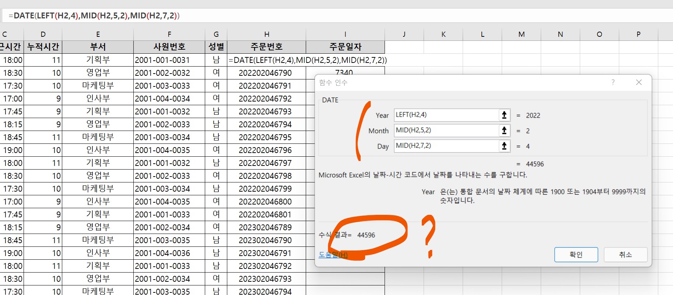673x295 pixels.
Task: Select column G header
Action: pyautogui.click(x=216, y=34)
